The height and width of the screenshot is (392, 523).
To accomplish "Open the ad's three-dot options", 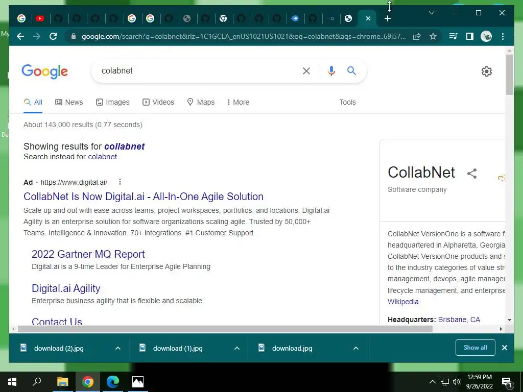I will pos(120,182).
